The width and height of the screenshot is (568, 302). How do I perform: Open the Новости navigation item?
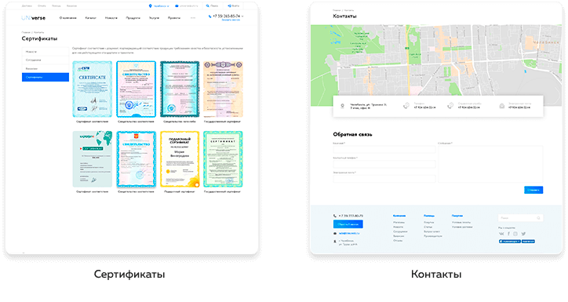111,18
